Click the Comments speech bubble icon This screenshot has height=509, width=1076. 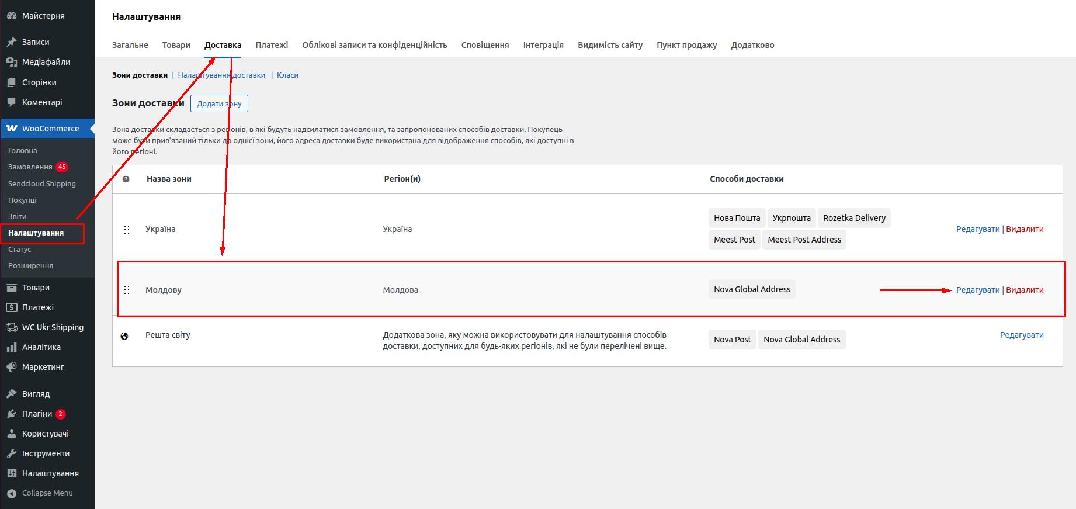click(12, 102)
